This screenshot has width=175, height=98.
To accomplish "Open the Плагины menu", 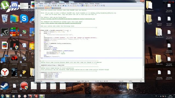I will click(92, 4).
